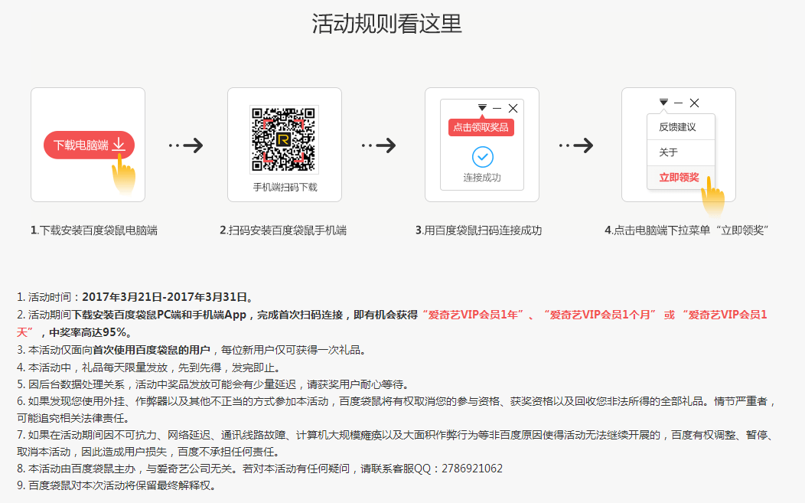Click the bold text 中奖率高达95%
Screen dimensions: 805x503
point(87,332)
